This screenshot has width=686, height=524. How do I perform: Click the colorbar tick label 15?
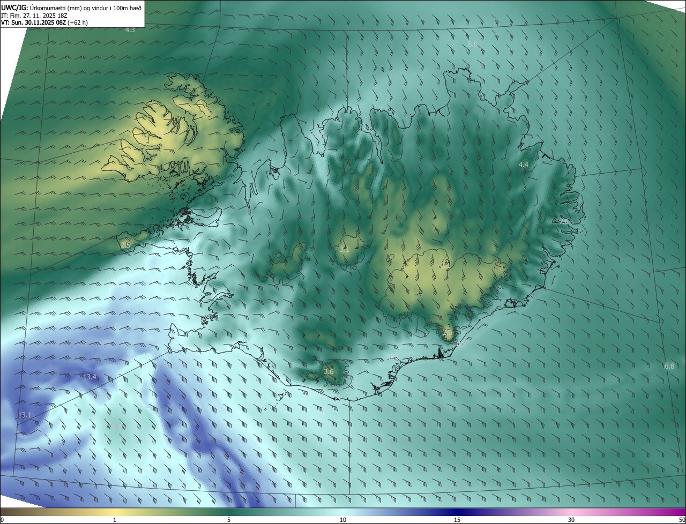(x=457, y=520)
